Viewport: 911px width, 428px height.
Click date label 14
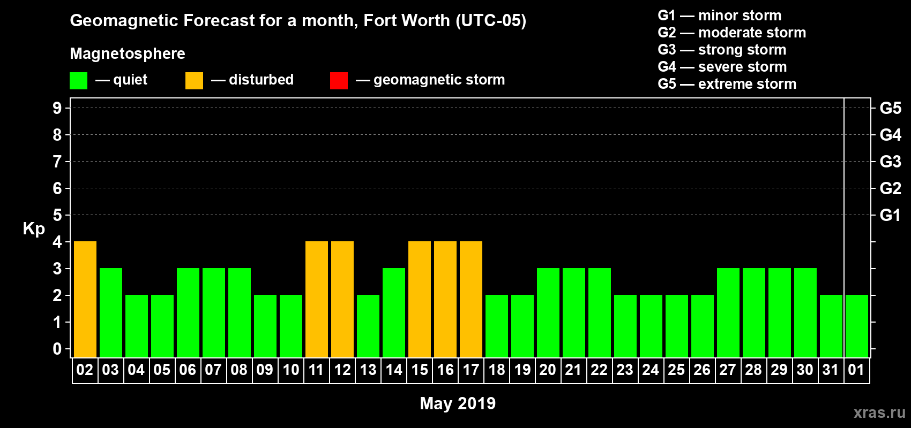pyautogui.click(x=393, y=370)
